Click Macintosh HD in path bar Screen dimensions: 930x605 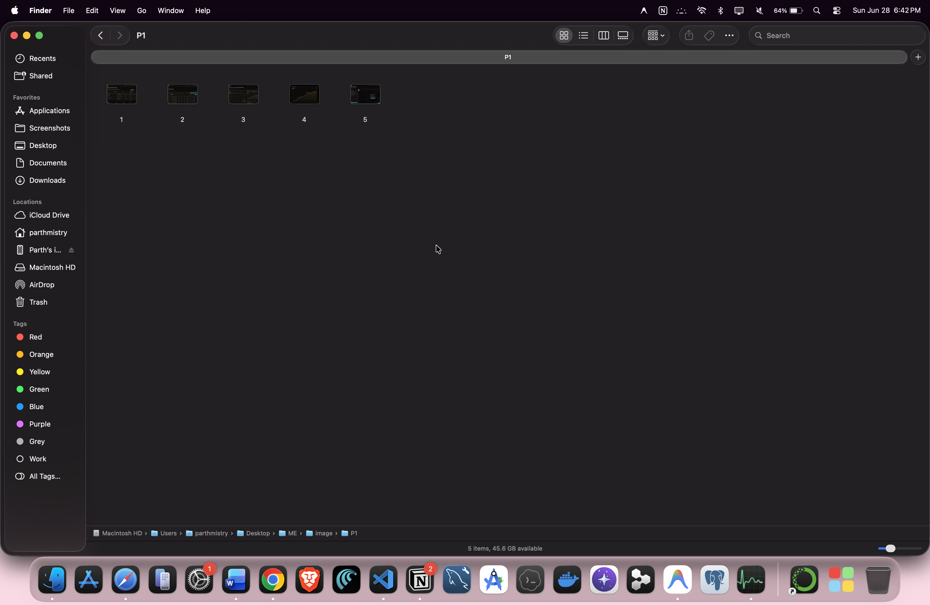[x=117, y=533]
